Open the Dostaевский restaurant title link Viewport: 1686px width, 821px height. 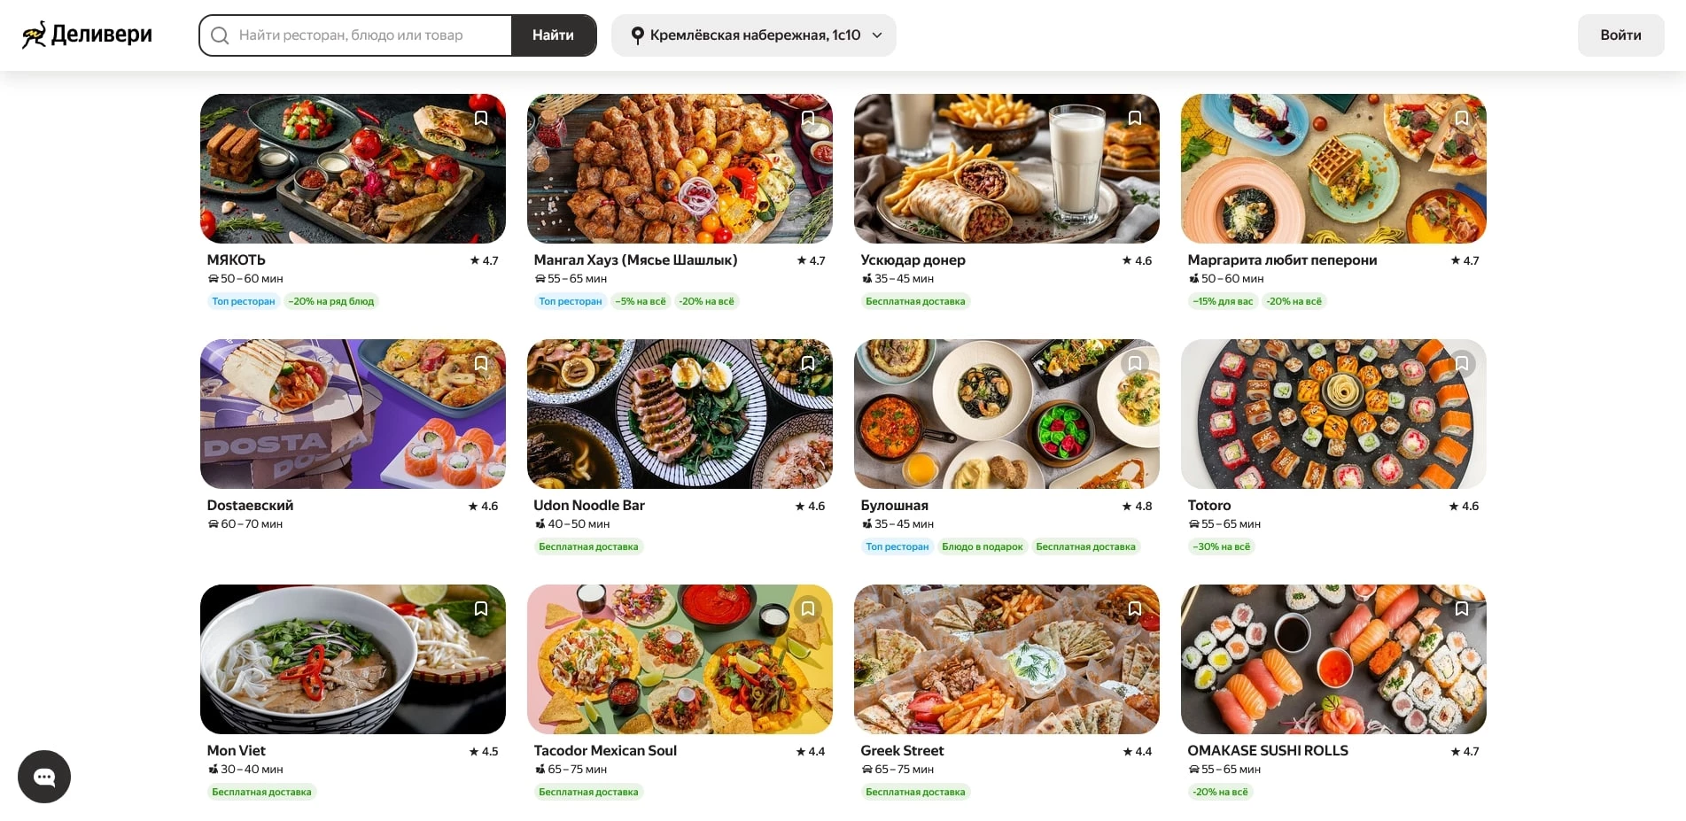click(250, 506)
